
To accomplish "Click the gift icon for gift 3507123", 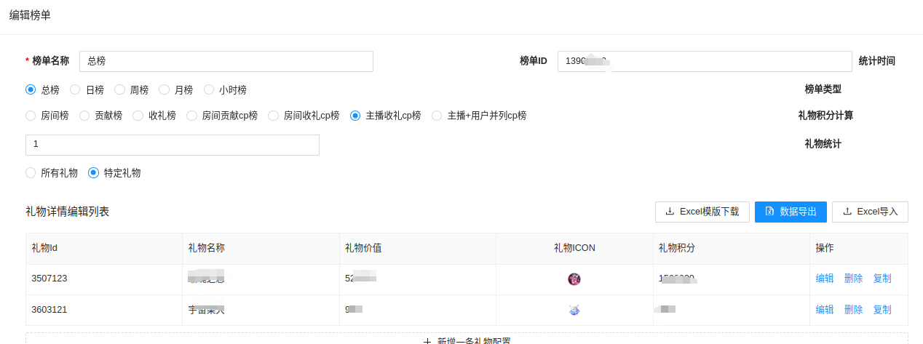I will point(574,279).
